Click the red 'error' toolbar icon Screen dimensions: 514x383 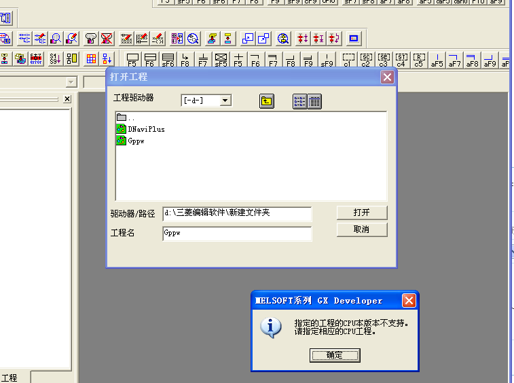(x=36, y=59)
